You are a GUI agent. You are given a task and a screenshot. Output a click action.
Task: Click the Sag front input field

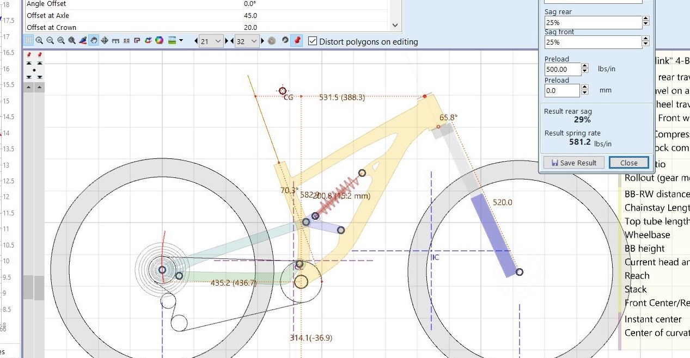[593, 42]
